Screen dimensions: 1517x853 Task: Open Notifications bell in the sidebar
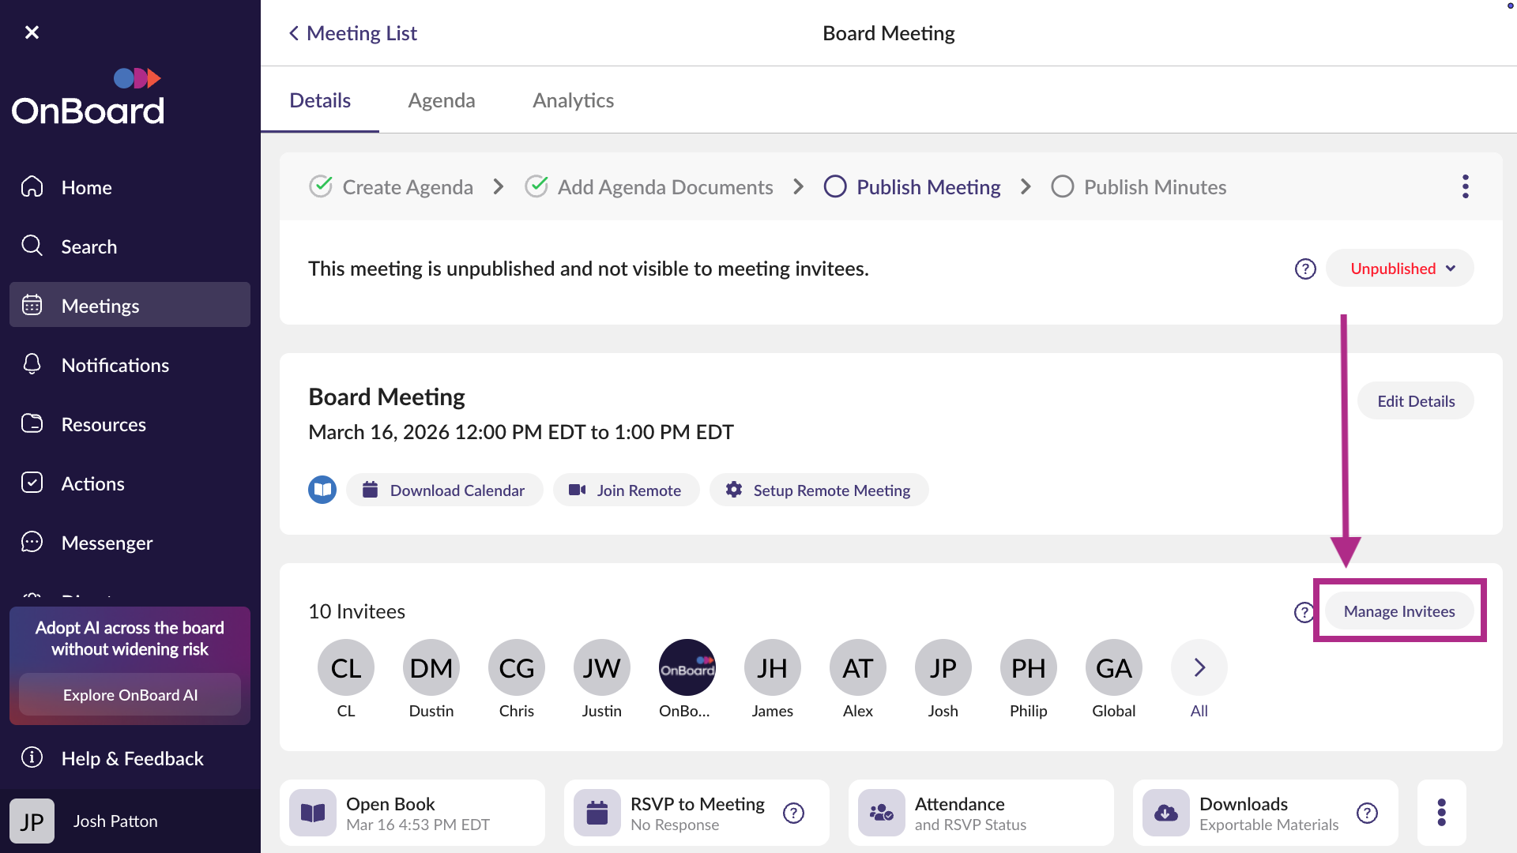tap(32, 364)
